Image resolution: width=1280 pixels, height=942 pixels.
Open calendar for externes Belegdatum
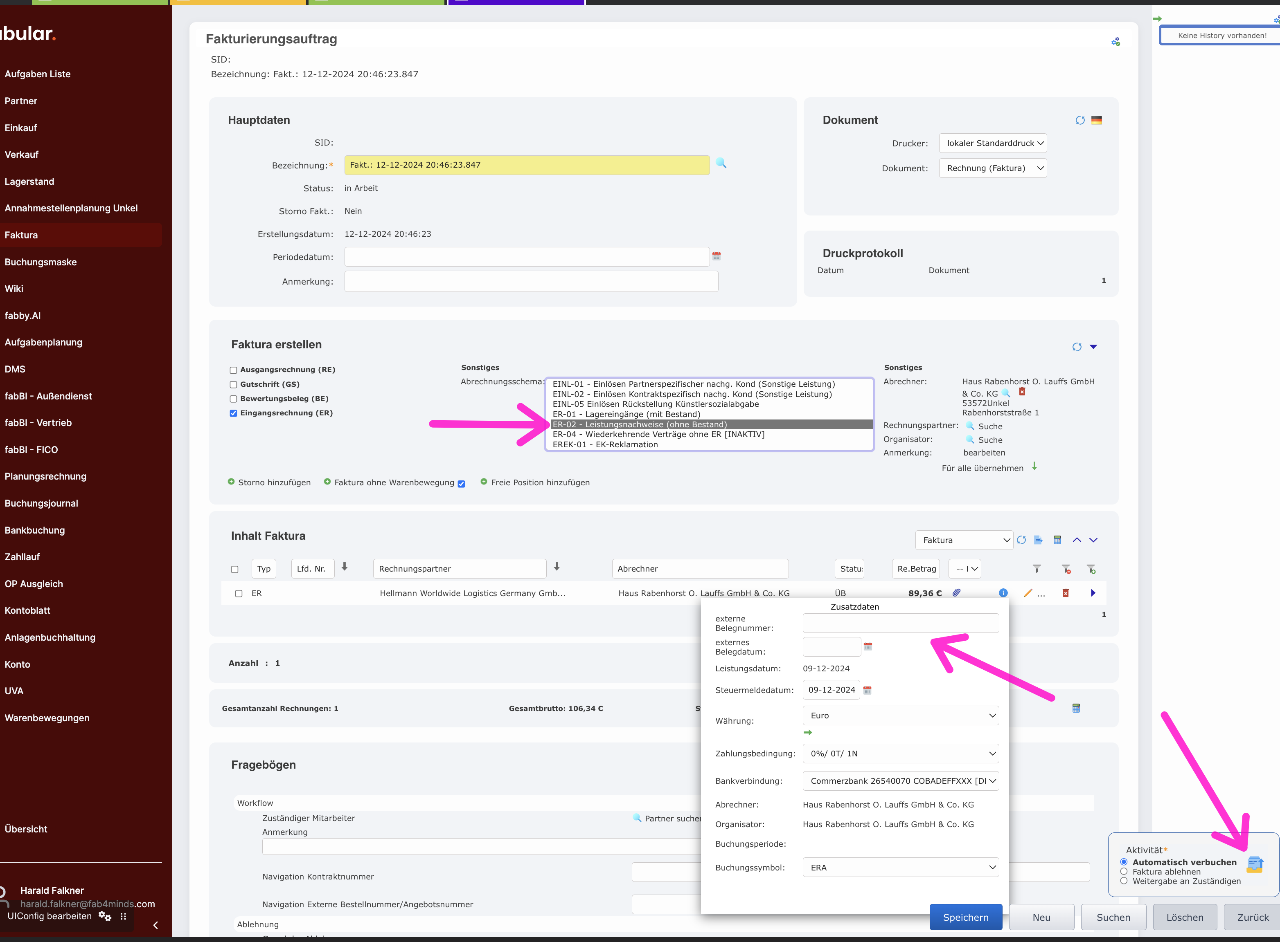coord(868,647)
